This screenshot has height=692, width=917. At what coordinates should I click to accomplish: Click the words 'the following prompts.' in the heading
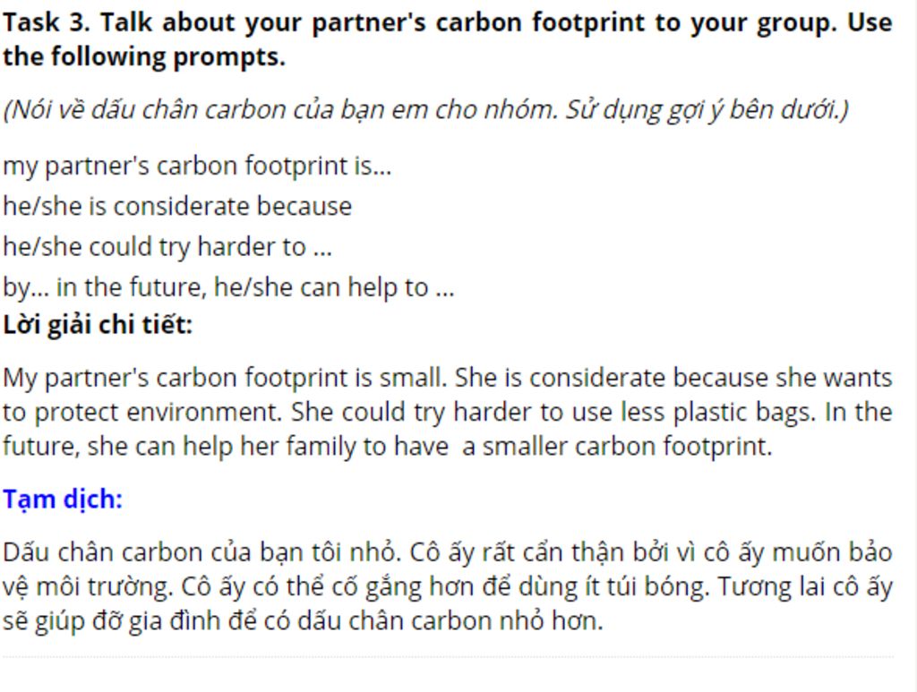pyautogui.click(x=143, y=57)
